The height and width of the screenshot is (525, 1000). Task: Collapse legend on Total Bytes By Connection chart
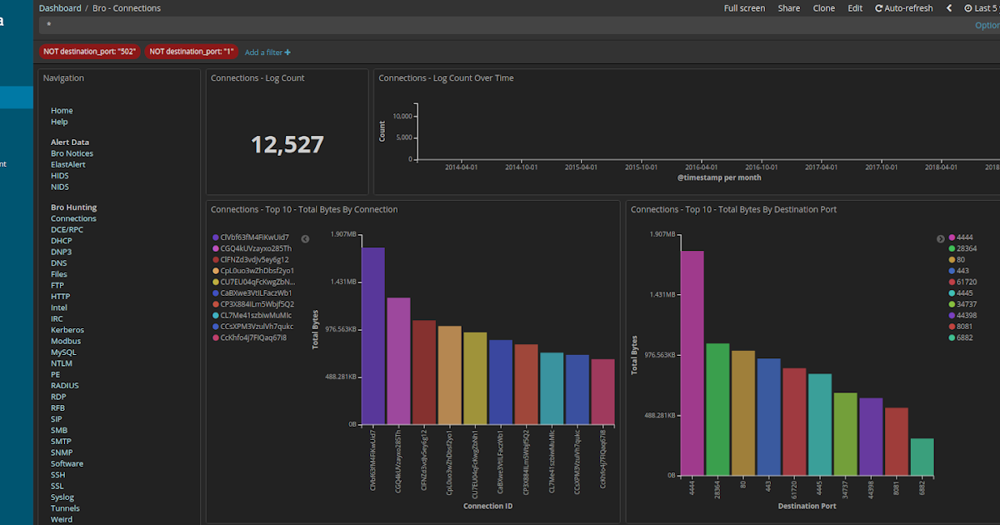(x=305, y=238)
